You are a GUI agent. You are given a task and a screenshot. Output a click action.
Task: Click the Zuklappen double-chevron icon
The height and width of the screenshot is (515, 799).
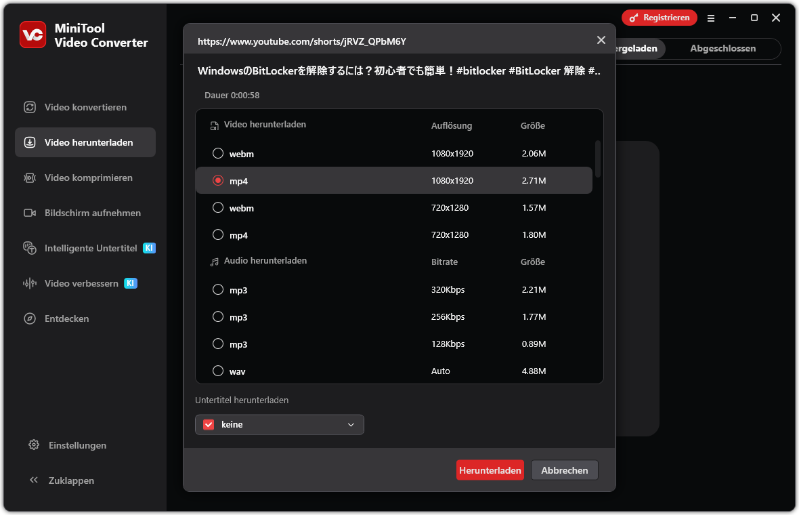click(34, 480)
